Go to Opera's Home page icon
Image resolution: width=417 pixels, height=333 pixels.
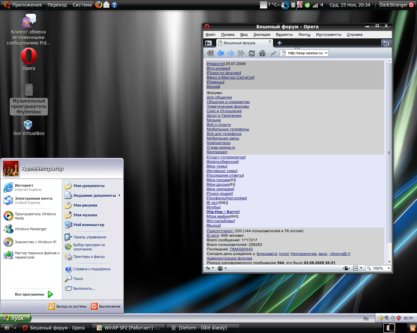click(262, 53)
